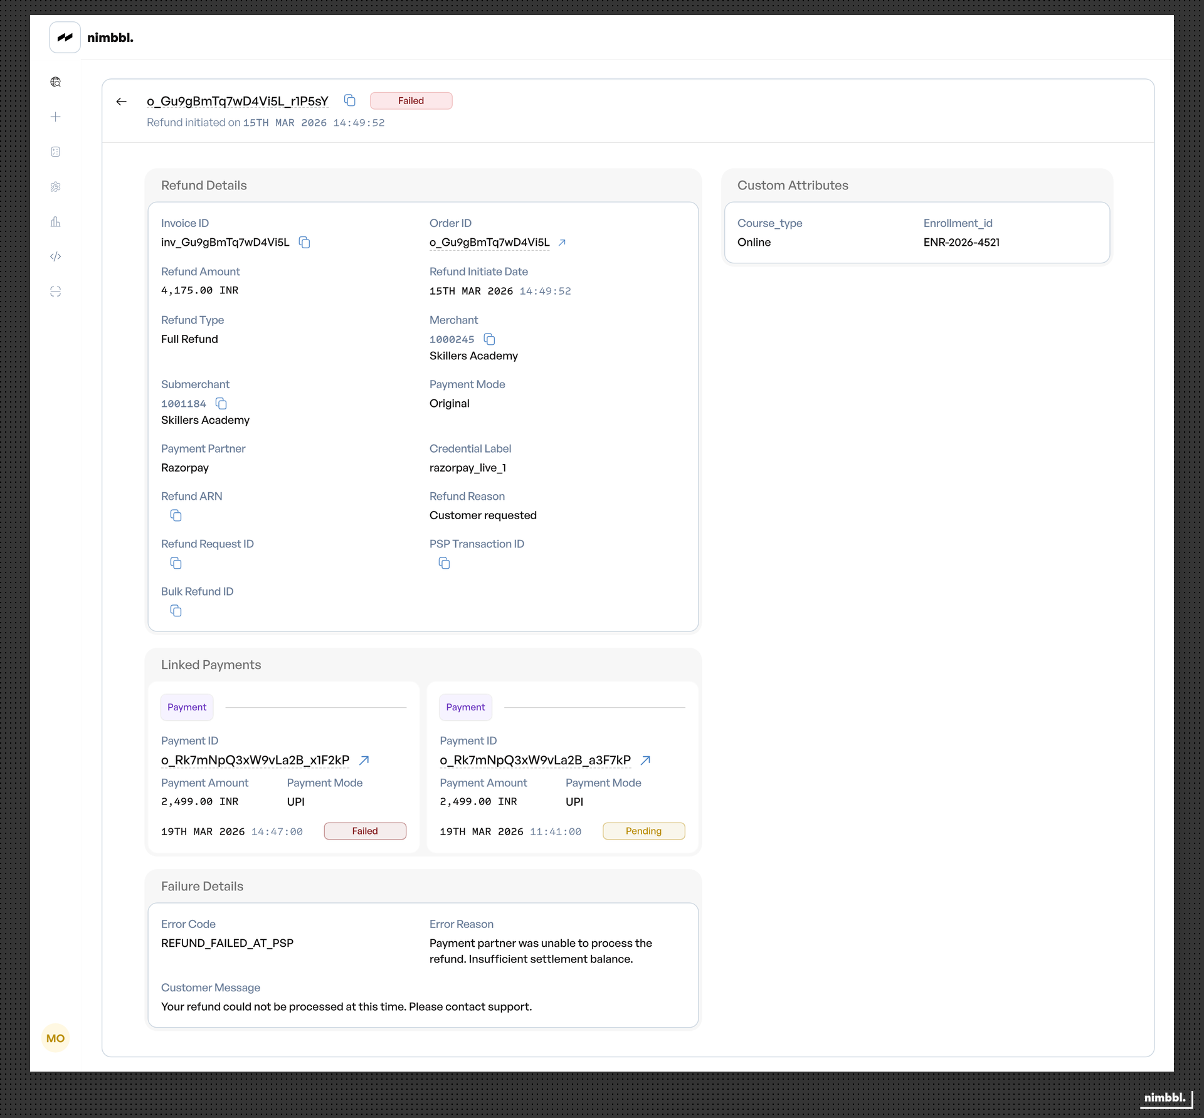Screen dimensions: 1204x1118
Task: Open the globe search sidebar icon
Action: pos(56,82)
